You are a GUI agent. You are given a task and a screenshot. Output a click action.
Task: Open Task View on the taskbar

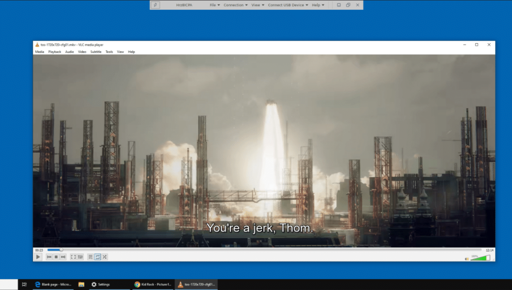click(x=24, y=284)
